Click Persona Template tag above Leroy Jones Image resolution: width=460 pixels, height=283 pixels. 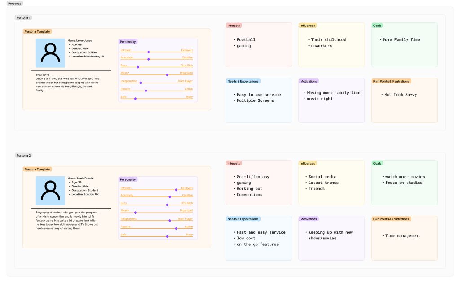[x=37, y=31]
